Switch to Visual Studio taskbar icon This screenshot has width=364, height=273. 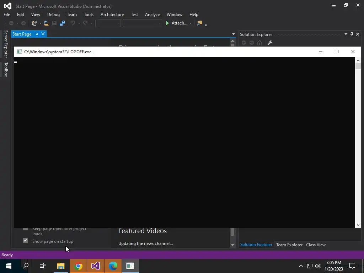click(95, 266)
